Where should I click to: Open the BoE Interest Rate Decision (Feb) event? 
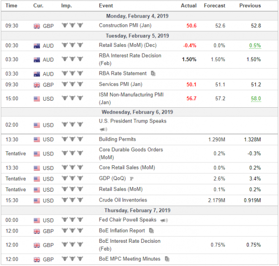(130, 245)
